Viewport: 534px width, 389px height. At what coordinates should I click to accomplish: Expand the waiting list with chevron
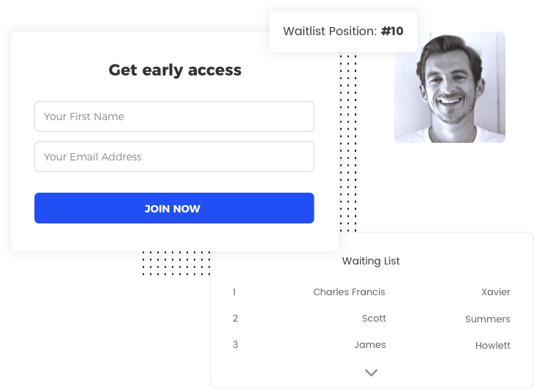371,372
